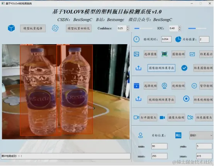
Task: Start detection with the 图像检测 button
Action: [178, 54]
